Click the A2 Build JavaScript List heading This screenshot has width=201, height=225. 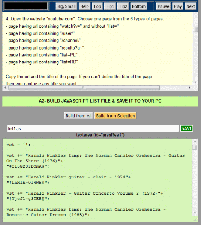tap(100, 101)
